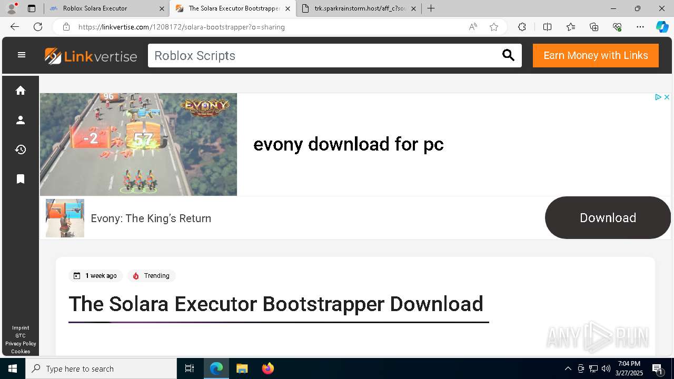Click the Trending badge
The height and width of the screenshot is (379, 674).
tap(152, 276)
